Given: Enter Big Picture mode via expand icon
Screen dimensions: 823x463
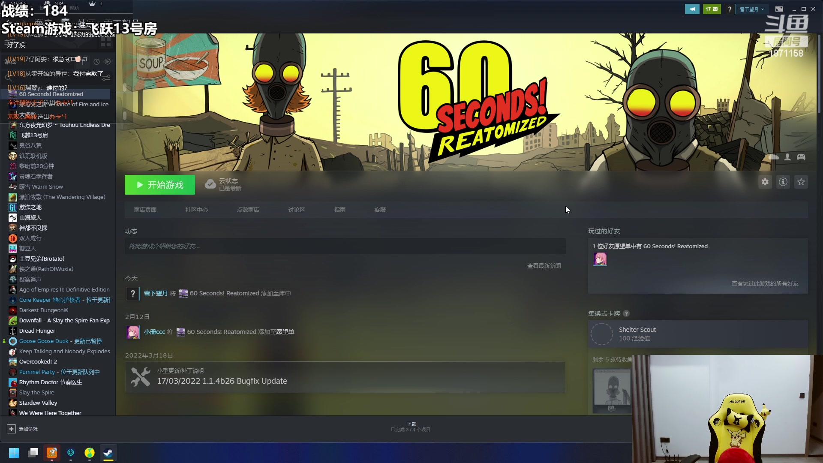Looking at the screenshot, I should (779, 9).
